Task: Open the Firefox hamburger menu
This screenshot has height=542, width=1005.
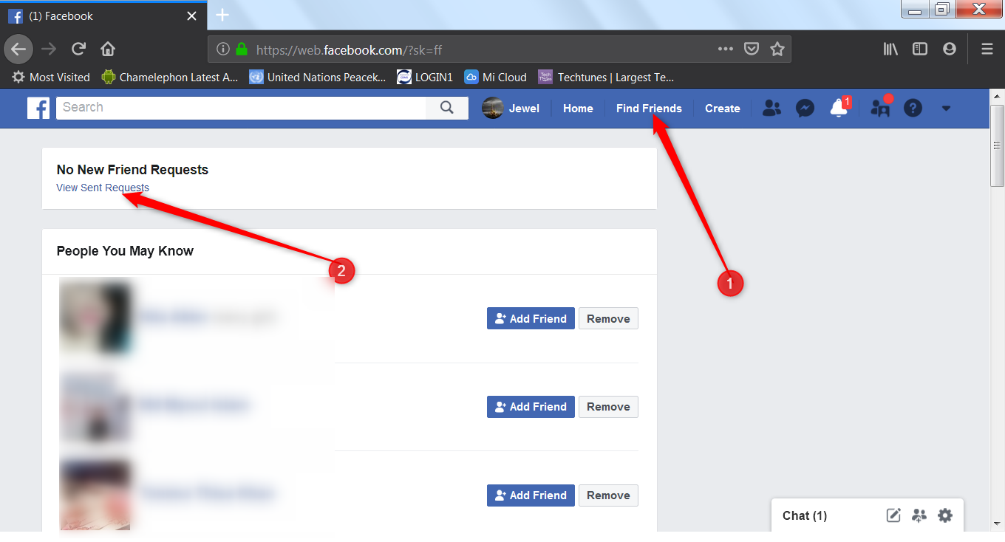Action: [987, 49]
